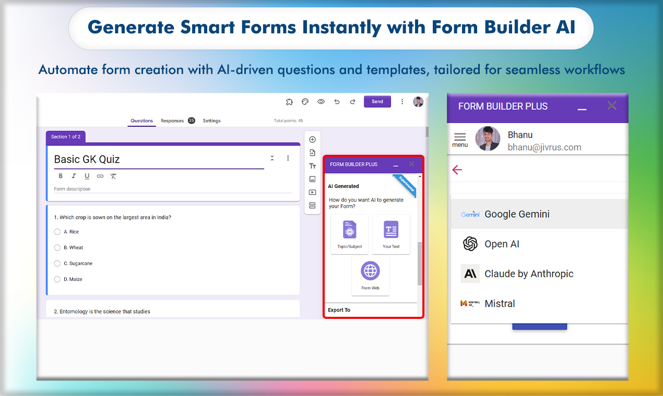This screenshot has width=663, height=396.
Task: Open the customize theme palette icon
Action: [x=305, y=102]
